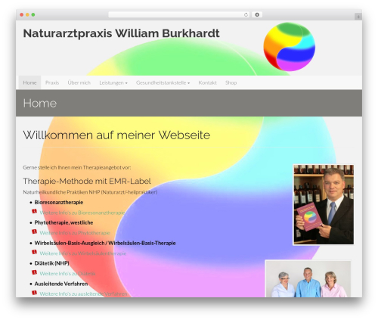Click the Bioresonanztherapie list item

point(59,202)
